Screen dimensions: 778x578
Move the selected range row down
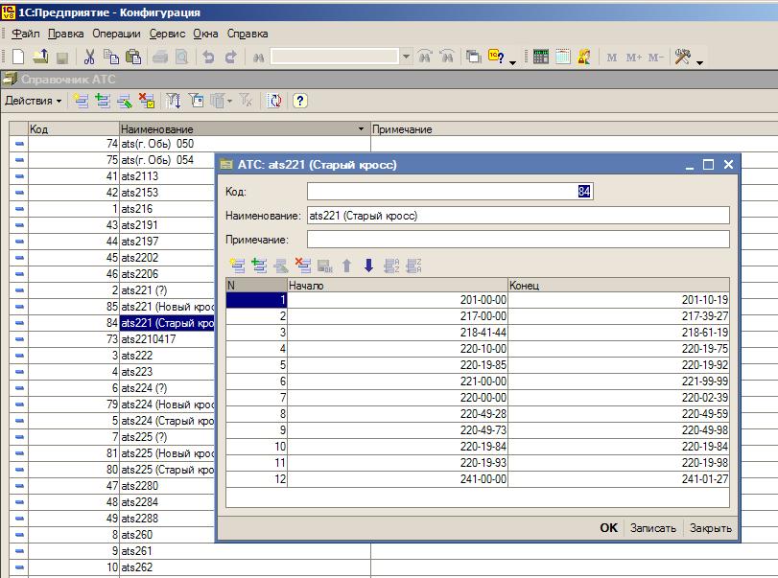(x=368, y=266)
